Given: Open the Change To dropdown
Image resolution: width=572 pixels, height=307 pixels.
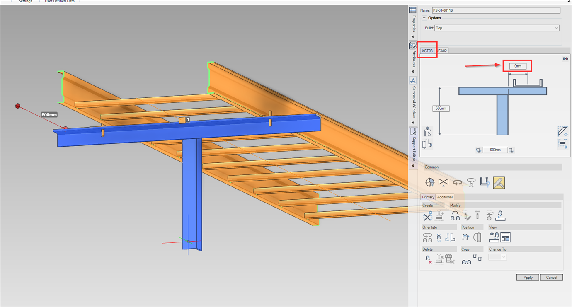Looking at the screenshot, I should 497,257.
